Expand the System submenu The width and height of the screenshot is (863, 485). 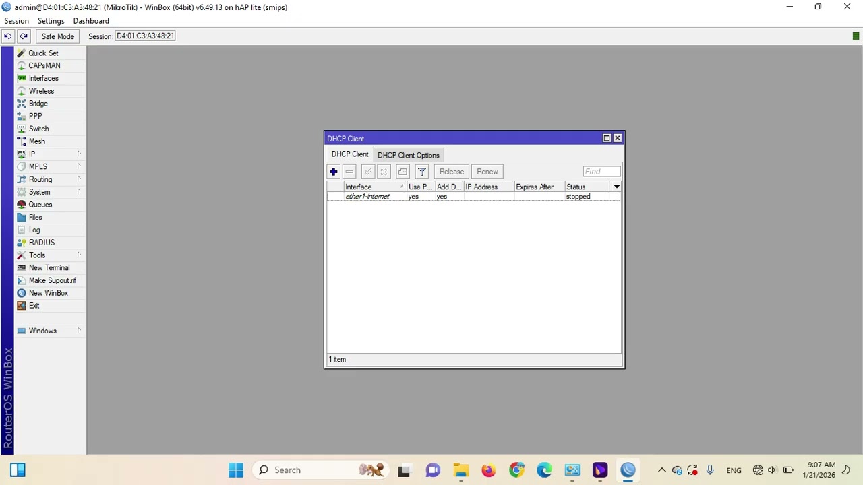[x=51, y=192]
